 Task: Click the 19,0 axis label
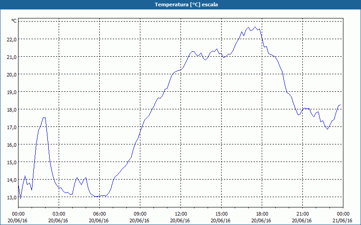(12, 92)
